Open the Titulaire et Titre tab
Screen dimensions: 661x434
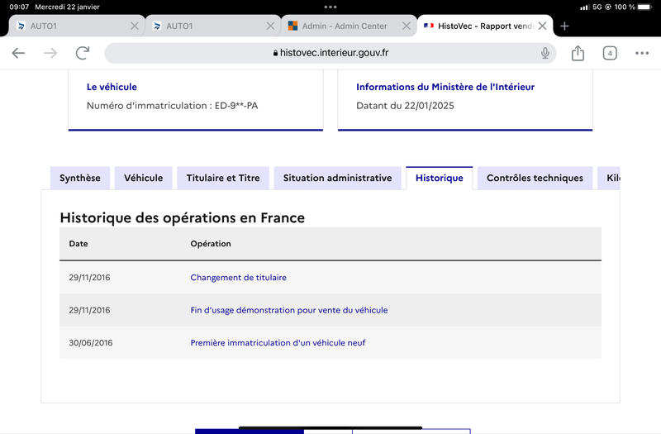(x=223, y=178)
